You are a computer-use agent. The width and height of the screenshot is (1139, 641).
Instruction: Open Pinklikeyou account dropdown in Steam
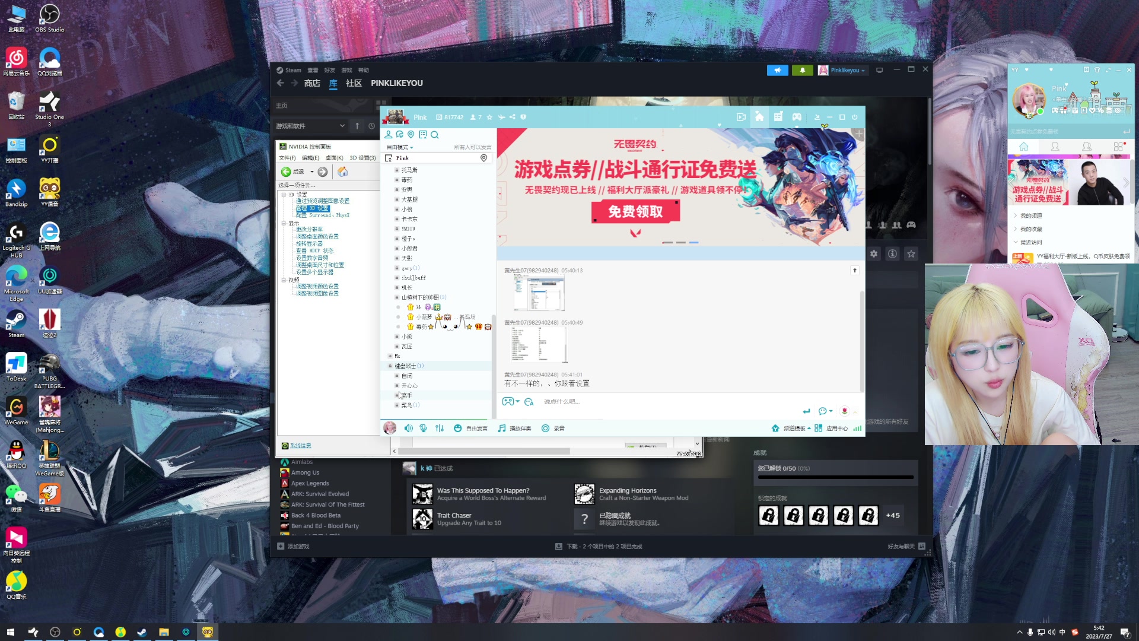[x=842, y=70]
